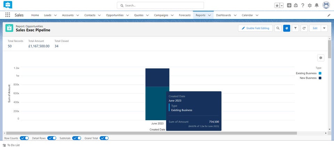Open the Opportunities tab

click(114, 15)
